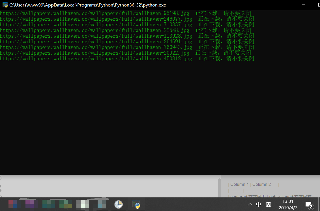Click the wallhaven-246077.jpg download line
320x211 pixels.
pos(127,19)
